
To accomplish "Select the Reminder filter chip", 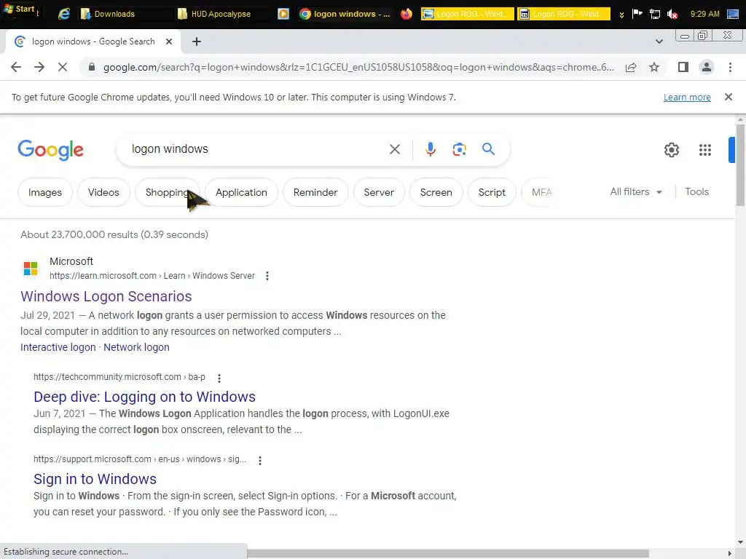I will pos(315,192).
